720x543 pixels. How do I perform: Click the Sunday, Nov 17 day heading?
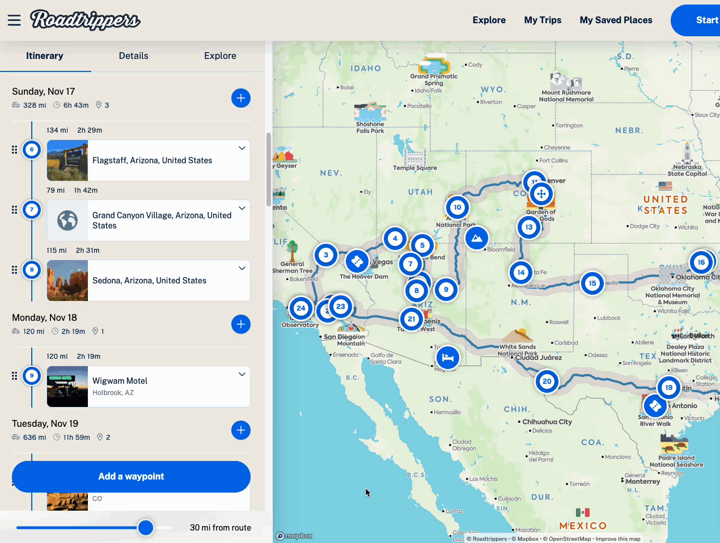44,91
